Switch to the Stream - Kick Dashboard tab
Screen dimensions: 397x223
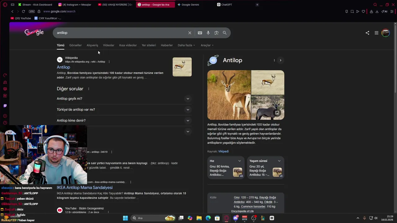tap(35, 5)
